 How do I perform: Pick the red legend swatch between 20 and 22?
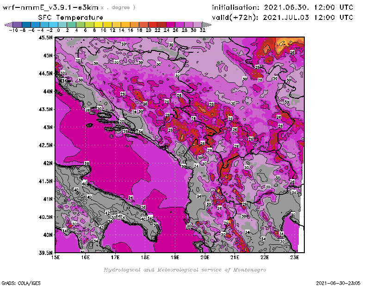tap(153, 25)
